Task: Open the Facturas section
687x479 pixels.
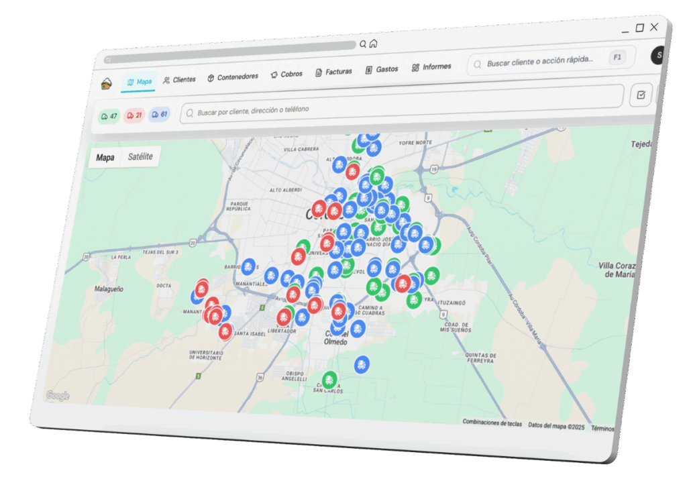Action: click(x=333, y=72)
